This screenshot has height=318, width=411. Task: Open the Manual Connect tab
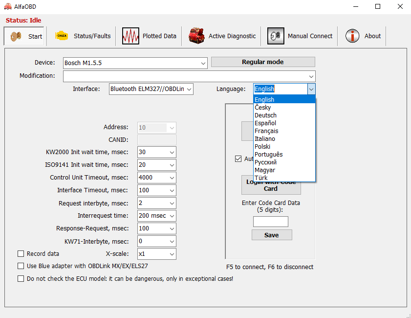click(x=300, y=36)
